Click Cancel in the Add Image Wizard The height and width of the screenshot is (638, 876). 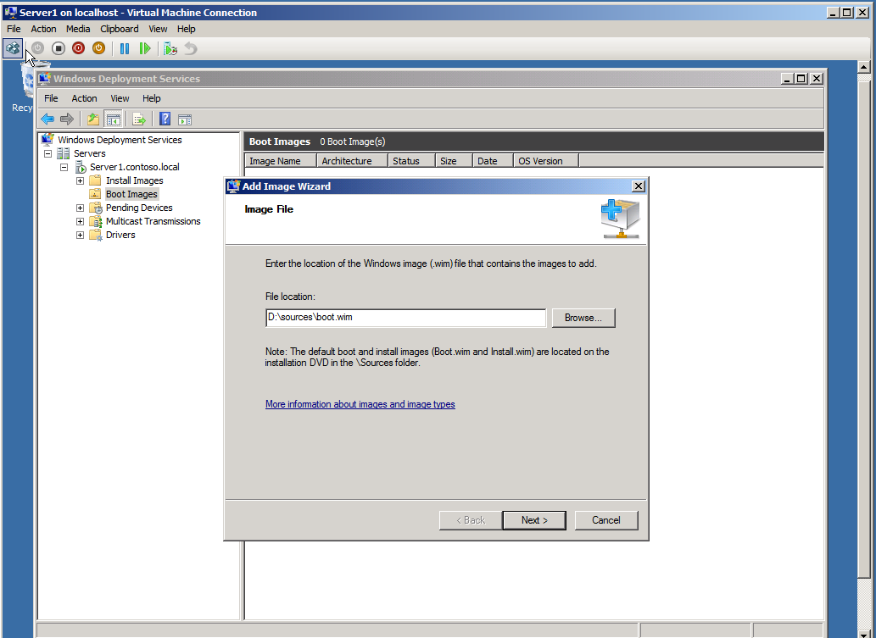coord(606,520)
